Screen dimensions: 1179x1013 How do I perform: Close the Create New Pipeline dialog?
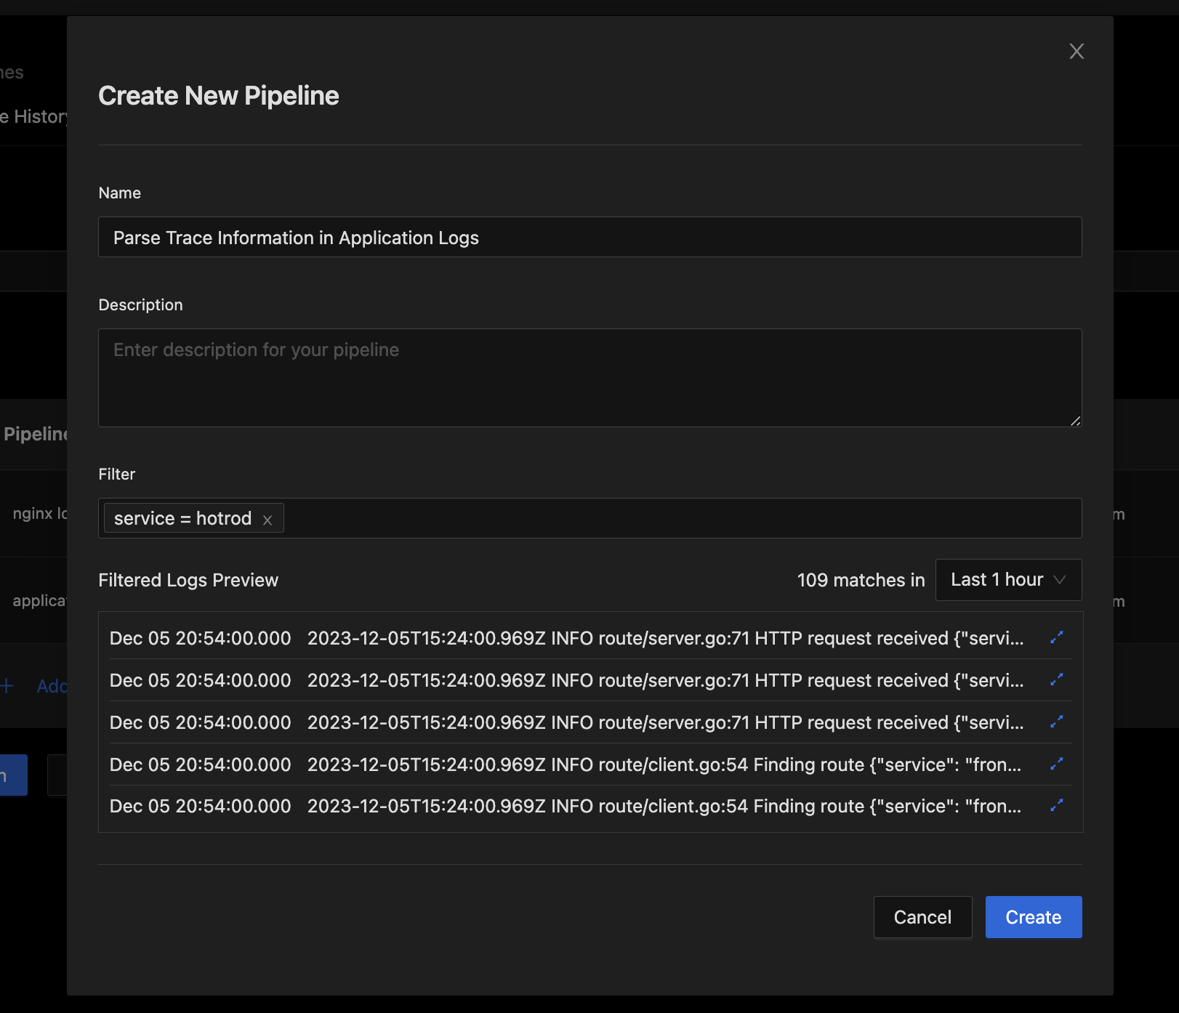(x=1077, y=51)
